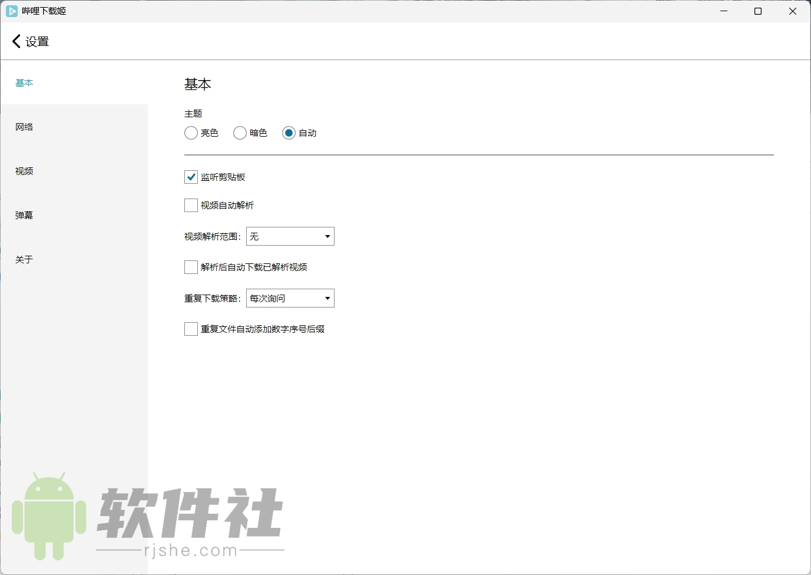Switch to the 视频 settings section
The width and height of the screenshot is (811, 575).
[24, 171]
